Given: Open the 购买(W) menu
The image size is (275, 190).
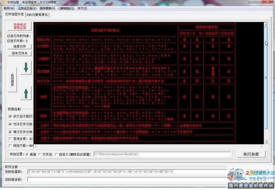Looking at the screenshot, I should pyautogui.click(x=9, y=8).
